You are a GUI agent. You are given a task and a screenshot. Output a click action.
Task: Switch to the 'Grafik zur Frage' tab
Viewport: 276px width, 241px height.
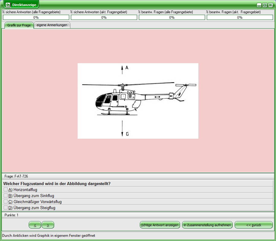click(19, 25)
